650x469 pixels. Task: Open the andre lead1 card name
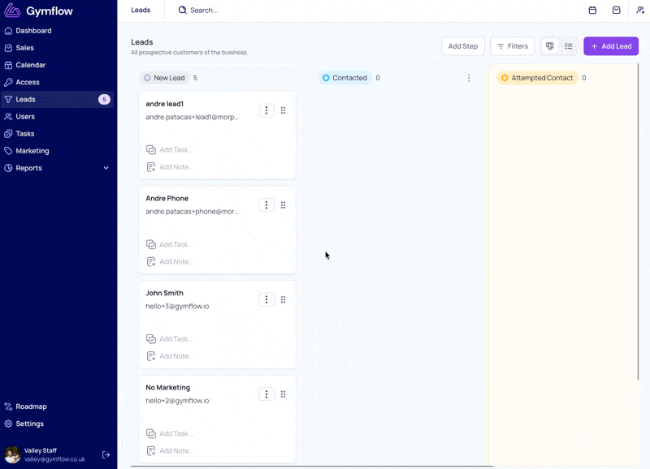(165, 104)
